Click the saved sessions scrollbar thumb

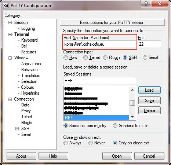coord(132,103)
